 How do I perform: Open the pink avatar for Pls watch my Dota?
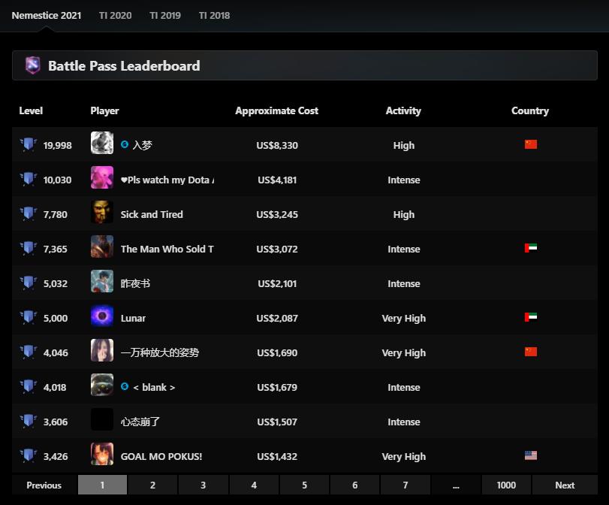pyautogui.click(x=102, y=177)
